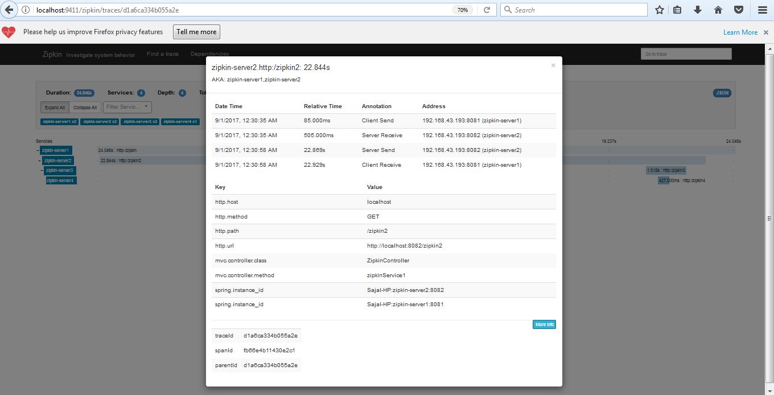
Task: Click the 1.518s http:/zipkin3 span bar
Action: tap(666, 170)
